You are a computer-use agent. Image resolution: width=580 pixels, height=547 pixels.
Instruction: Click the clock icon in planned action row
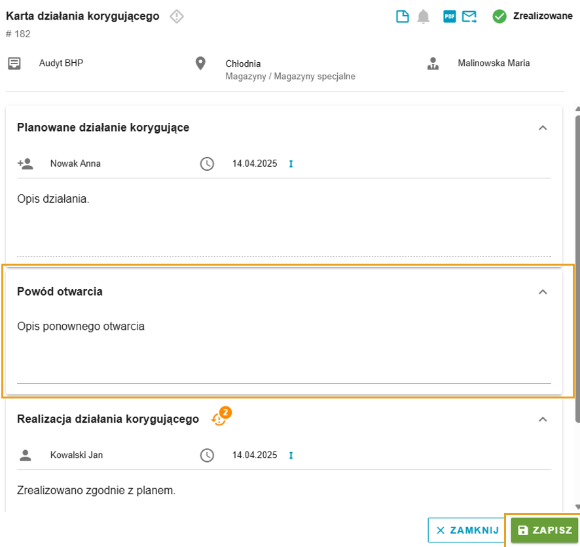pyautogui.click(x=207, y=164)
